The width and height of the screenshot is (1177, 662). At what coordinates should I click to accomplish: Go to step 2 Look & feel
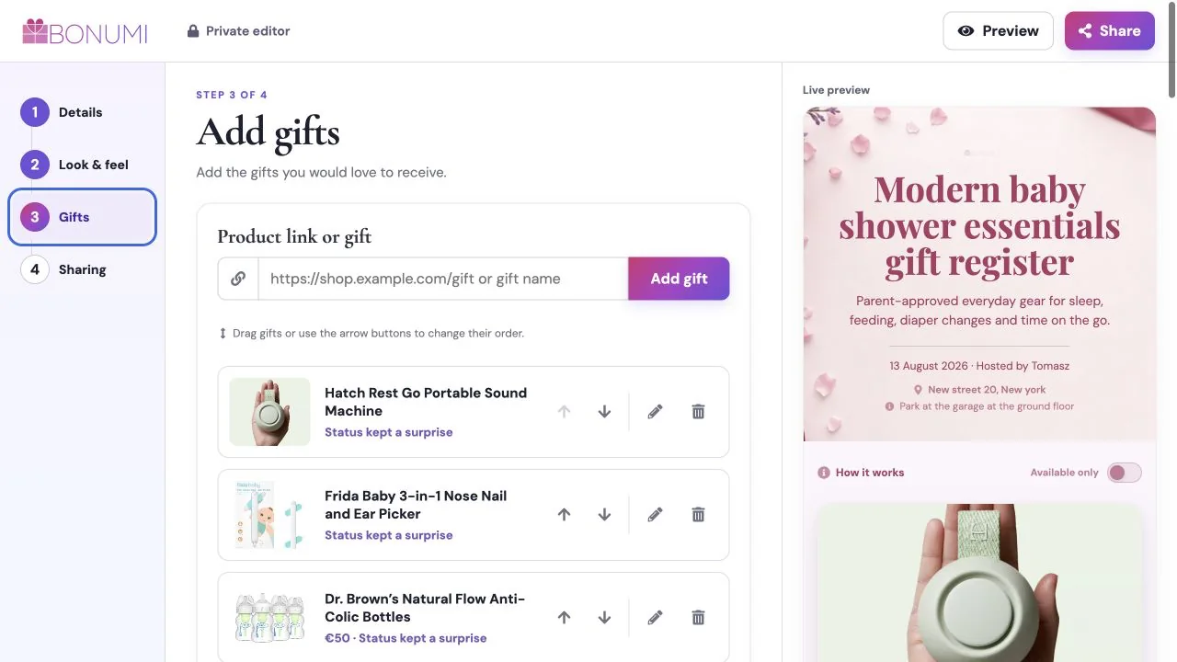click(75, 165)
